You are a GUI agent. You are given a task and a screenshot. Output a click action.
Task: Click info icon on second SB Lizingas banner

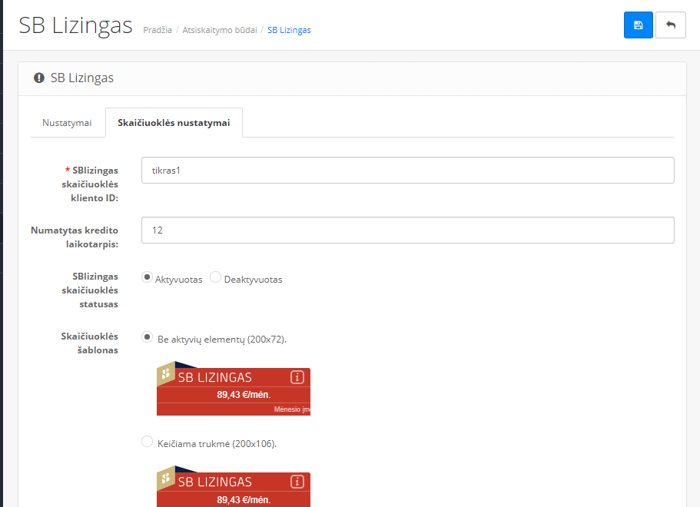coord(297,482)
